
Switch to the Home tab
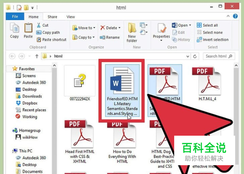33,17
